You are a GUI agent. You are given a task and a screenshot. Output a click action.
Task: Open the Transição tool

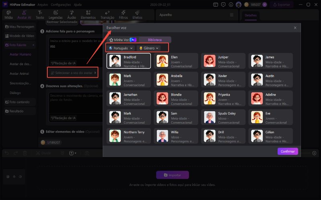[x=107, y=15]
